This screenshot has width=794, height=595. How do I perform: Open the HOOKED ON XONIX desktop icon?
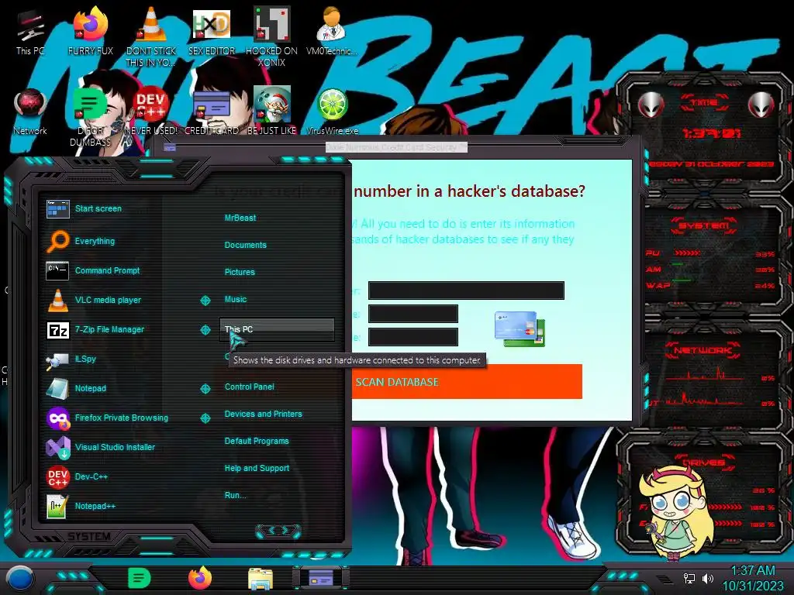point(271,36)
